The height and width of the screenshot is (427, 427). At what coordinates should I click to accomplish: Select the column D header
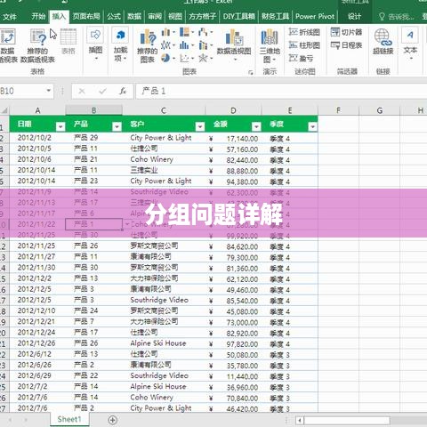233,110
